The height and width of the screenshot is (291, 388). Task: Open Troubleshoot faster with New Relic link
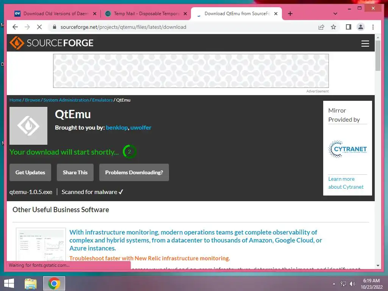click(149, 258)
